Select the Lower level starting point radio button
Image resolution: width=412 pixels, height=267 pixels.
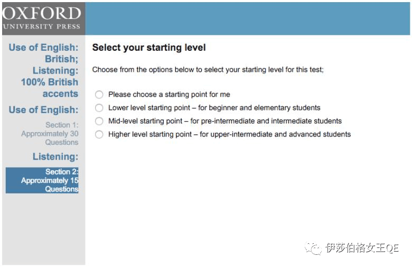(x=99, y=108)
